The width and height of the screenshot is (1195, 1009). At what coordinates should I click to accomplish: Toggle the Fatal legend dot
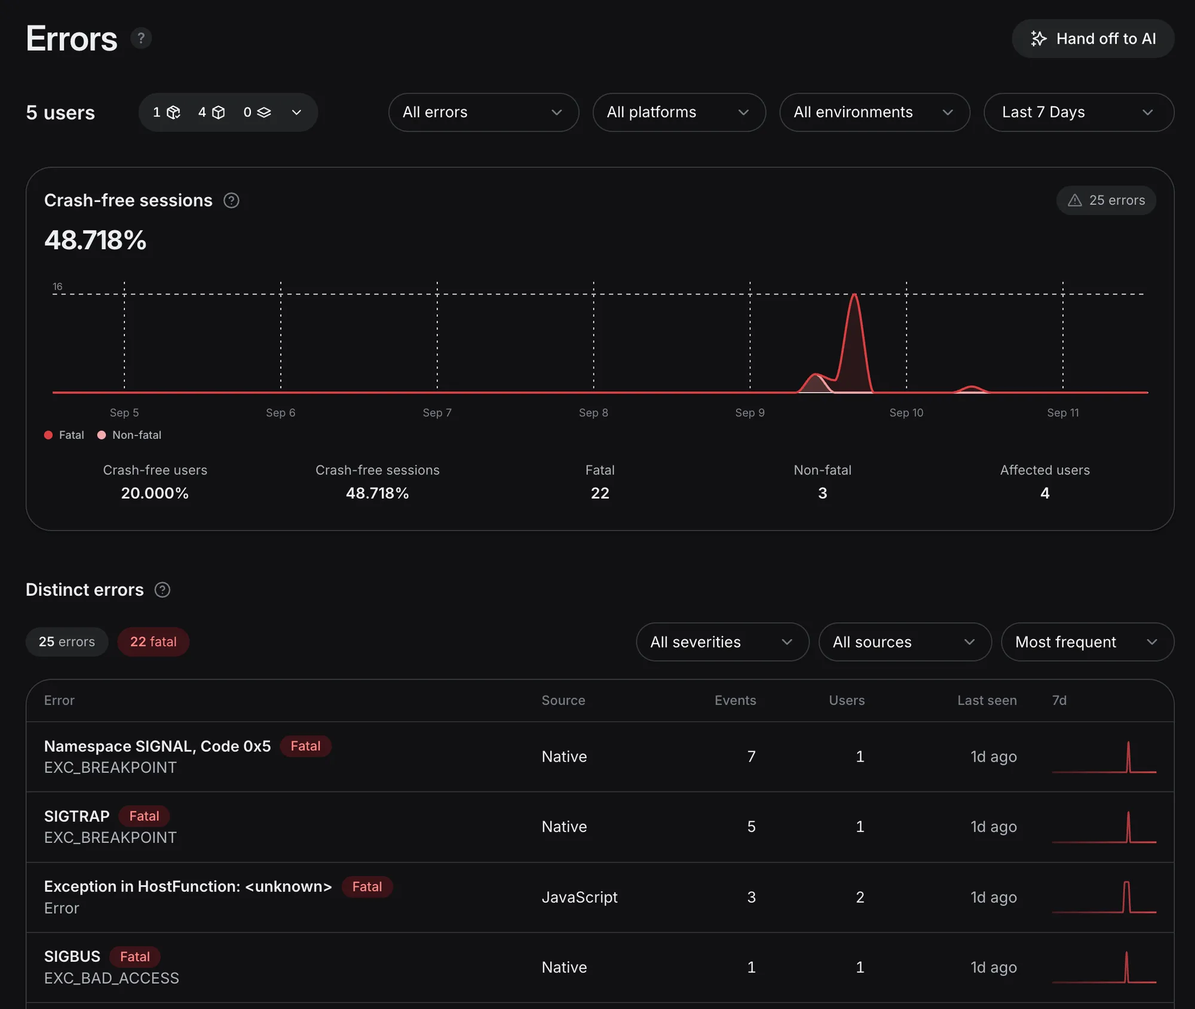point(48,435)
